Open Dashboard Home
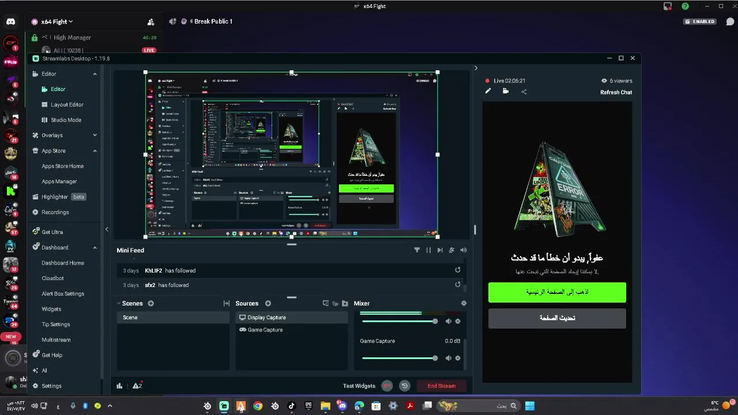Screen dimensions: 738x415 [62, 263]
